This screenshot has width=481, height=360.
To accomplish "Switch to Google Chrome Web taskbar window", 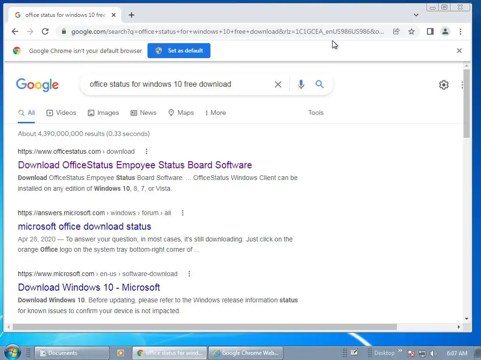I will tap(246, 353).
